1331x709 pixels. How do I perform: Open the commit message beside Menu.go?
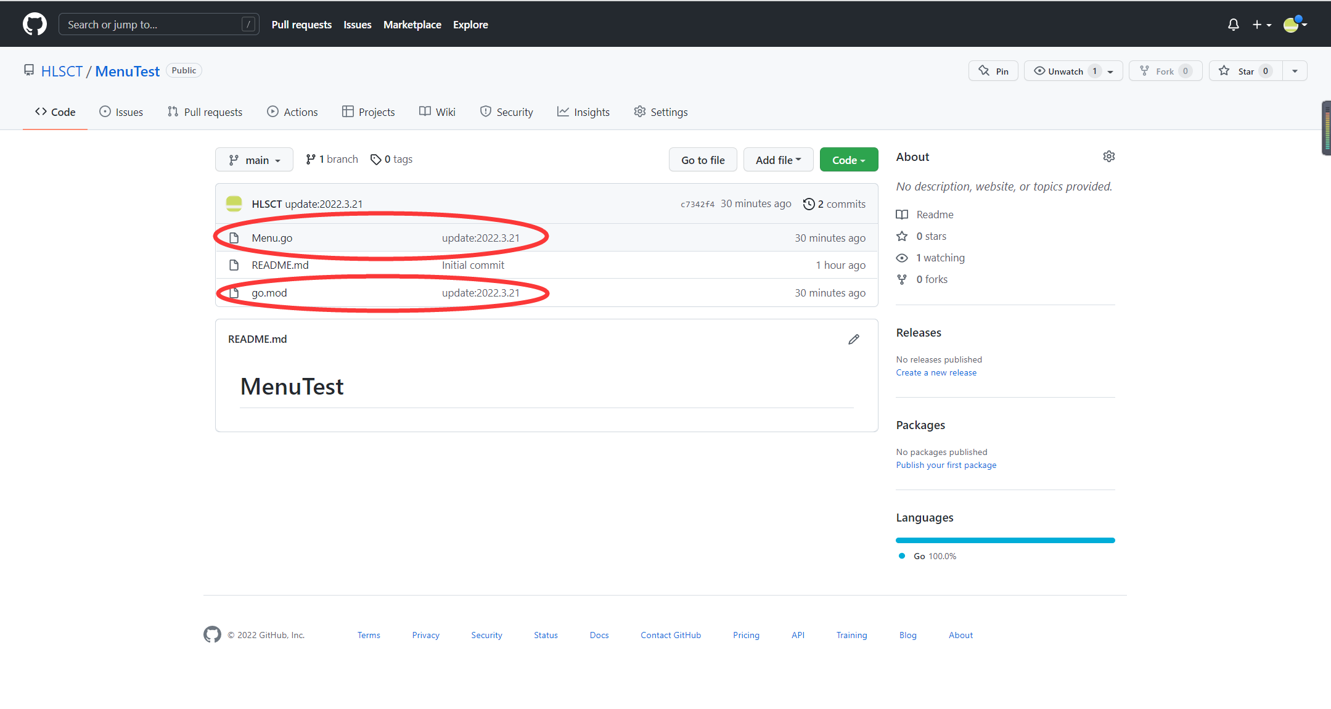(480, 238)
